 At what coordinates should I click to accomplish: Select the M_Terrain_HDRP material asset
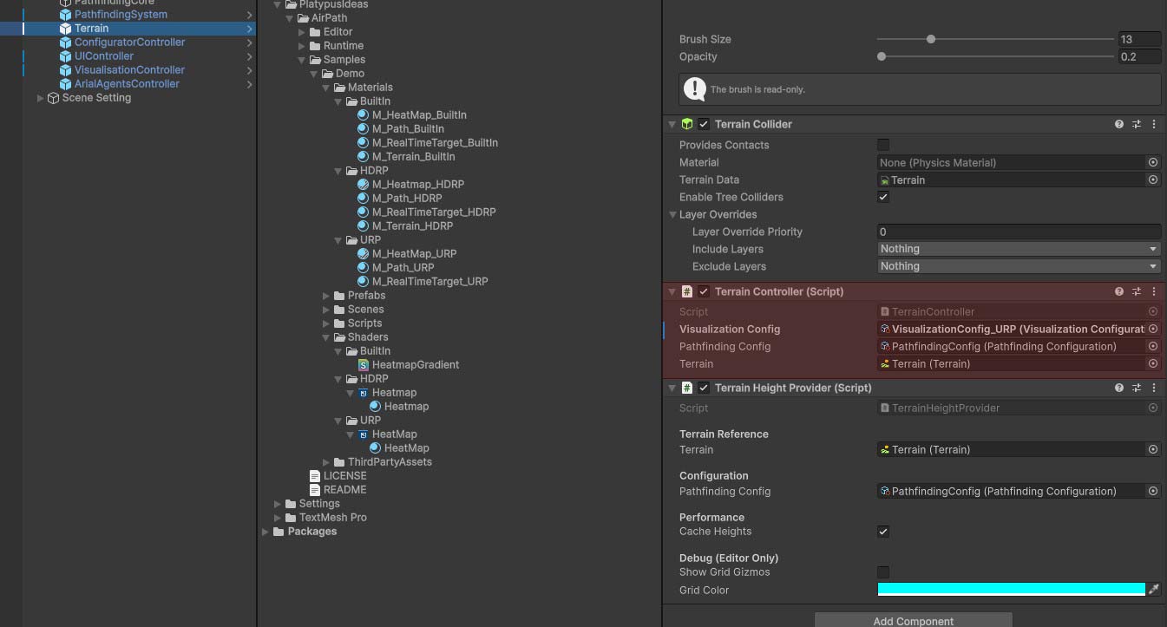click(412, 225)
